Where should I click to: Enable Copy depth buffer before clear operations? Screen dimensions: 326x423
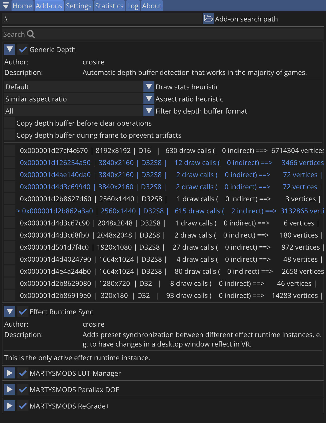pyautogui.click(x=10, y=123)
